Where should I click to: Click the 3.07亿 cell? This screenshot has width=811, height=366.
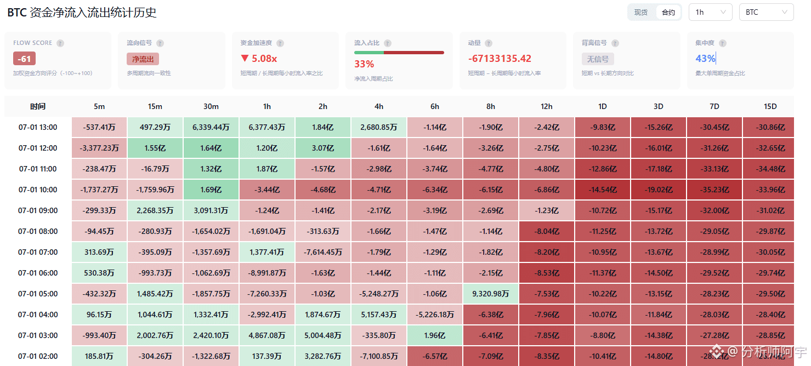click(x=323, y=148)
